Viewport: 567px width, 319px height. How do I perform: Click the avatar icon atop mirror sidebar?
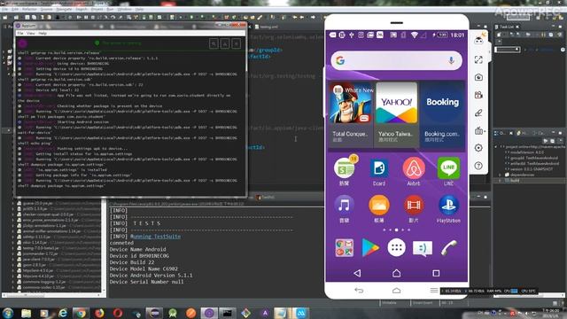coord(478,41)
